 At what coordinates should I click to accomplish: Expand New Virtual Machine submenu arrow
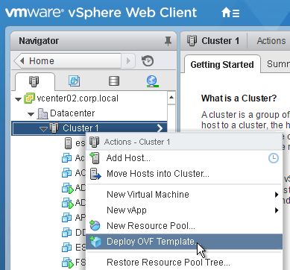click(x=277, y=195)
